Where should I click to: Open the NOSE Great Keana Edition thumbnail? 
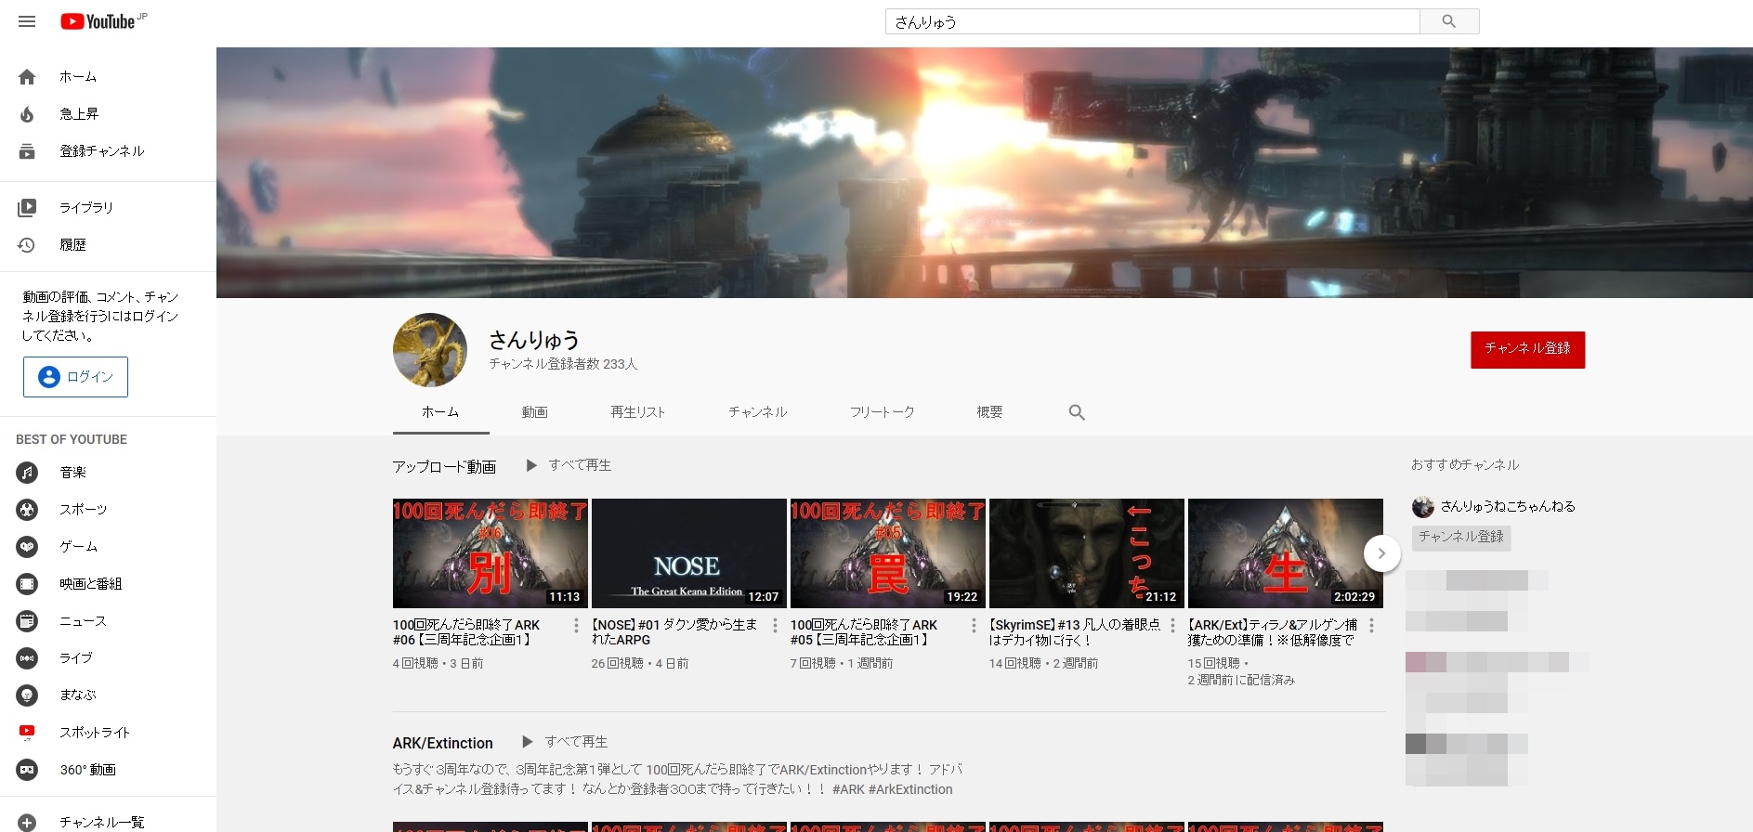click(689, 553)
